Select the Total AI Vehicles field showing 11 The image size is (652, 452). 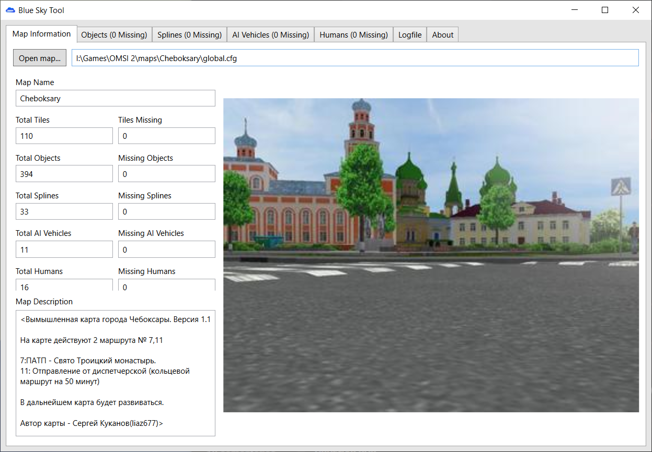64,249
